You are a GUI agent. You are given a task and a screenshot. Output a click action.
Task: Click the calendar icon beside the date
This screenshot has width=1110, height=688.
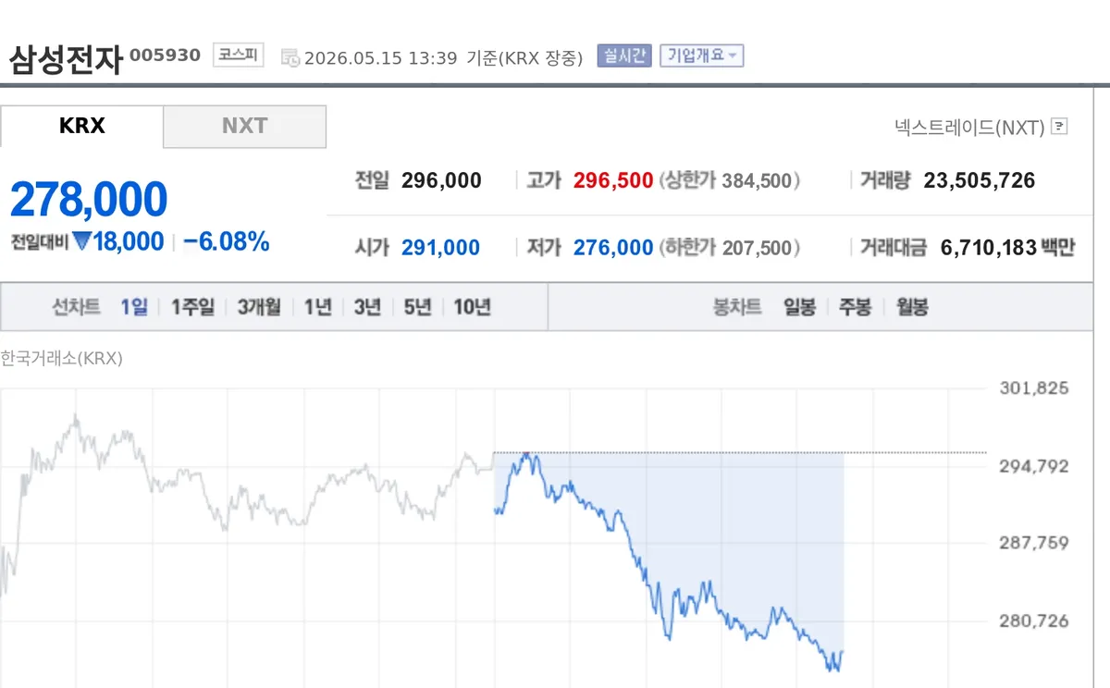(x=290, y=57)
